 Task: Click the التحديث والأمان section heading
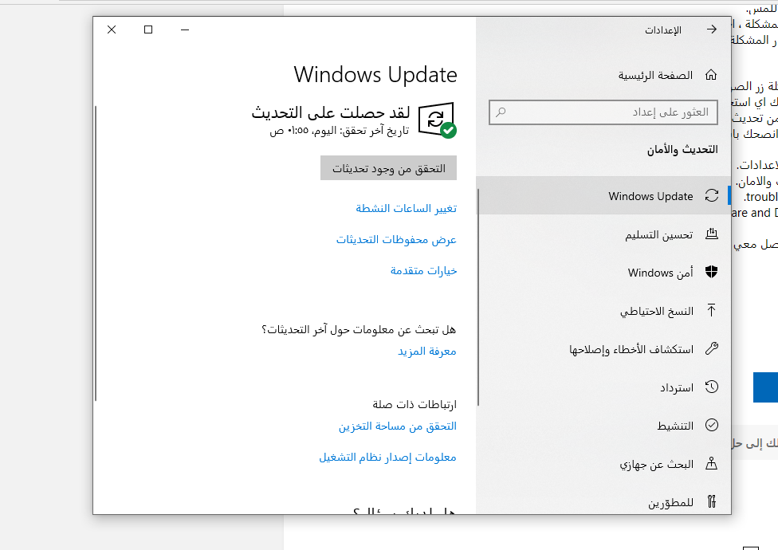(682, 149)
